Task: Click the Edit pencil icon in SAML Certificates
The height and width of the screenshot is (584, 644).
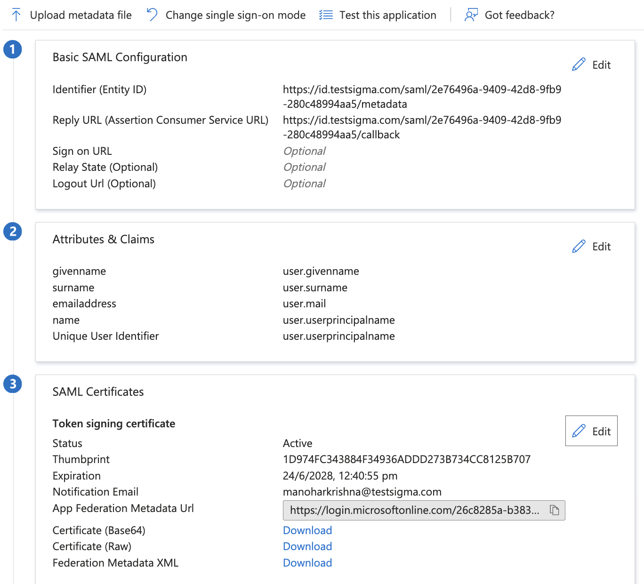Action: point(579,431)
